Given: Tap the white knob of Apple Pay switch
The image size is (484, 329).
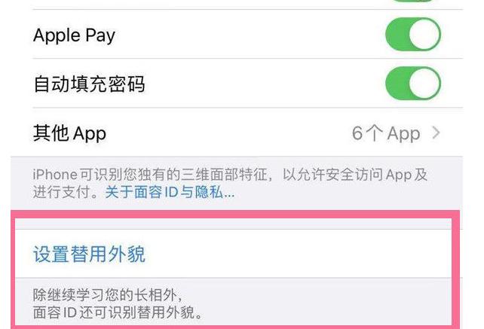Looking at the screenshot, I should pos(424,34).
